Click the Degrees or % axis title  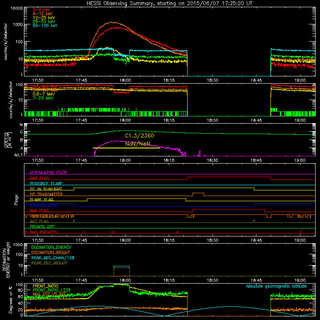[x=10, y=300]
